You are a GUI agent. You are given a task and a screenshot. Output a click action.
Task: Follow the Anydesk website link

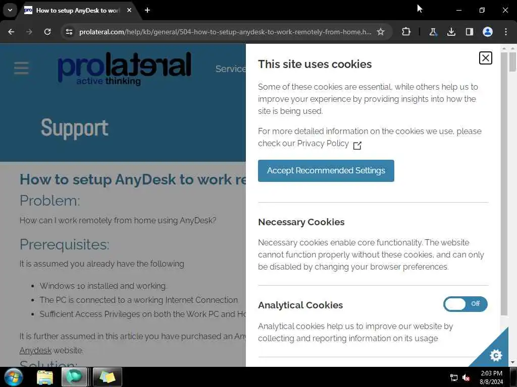click(35, 351)
